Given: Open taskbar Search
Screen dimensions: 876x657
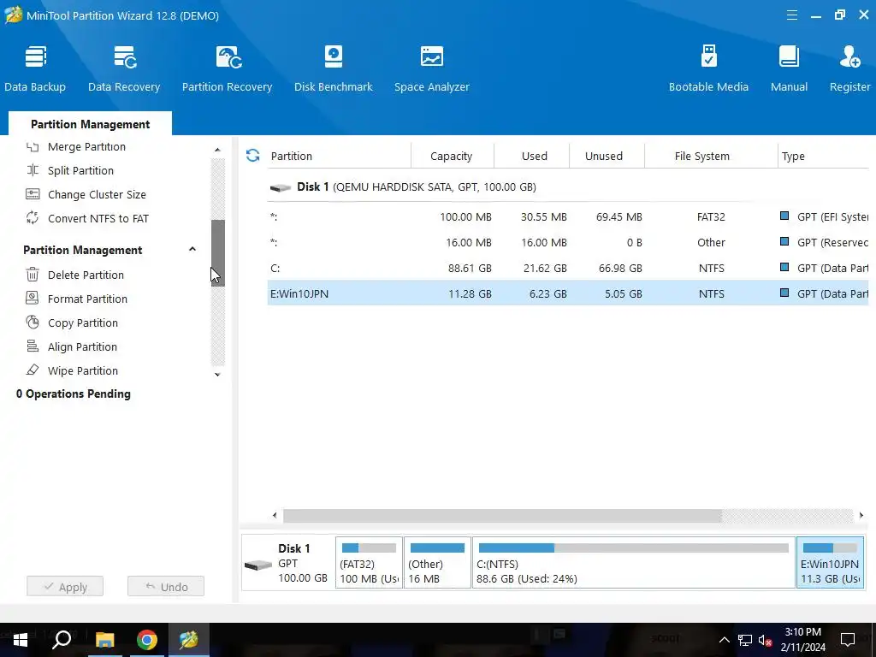Looking at the screenshot, I should (x=62, y=640).
